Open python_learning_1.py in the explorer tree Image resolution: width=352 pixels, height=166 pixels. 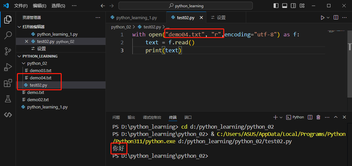point(61,107)
